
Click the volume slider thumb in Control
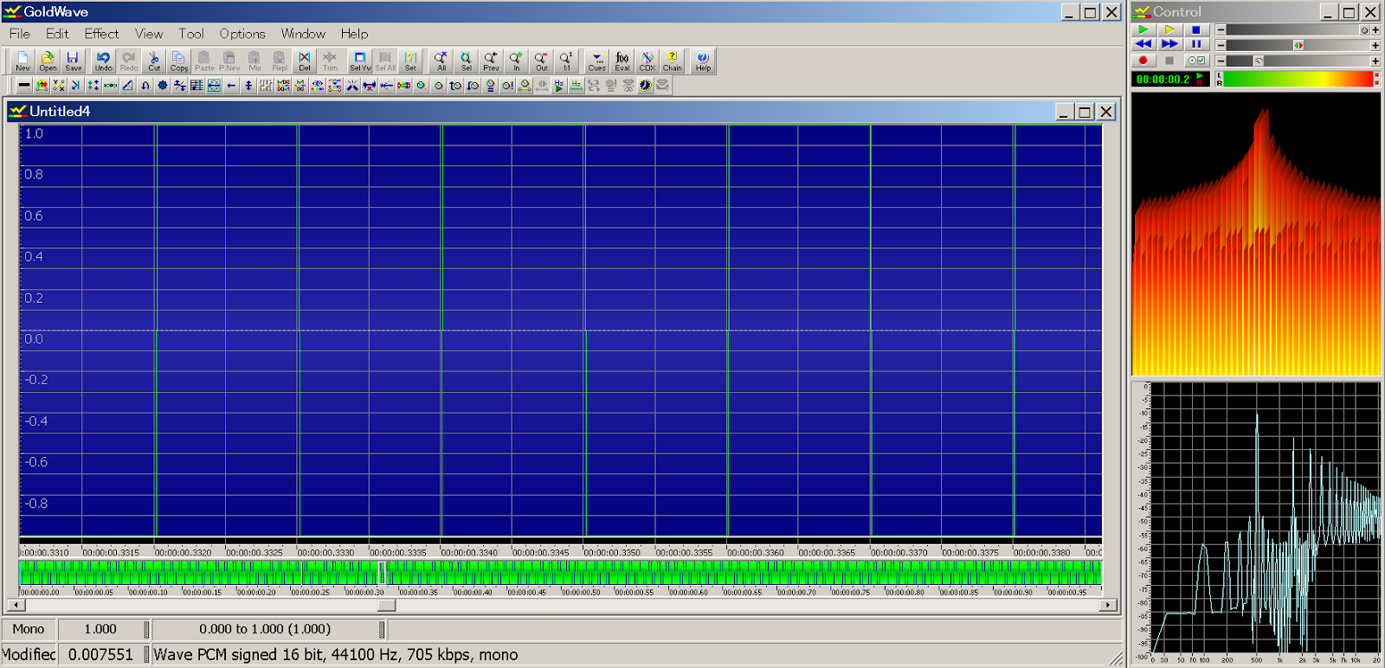(x=1364, y=30)
